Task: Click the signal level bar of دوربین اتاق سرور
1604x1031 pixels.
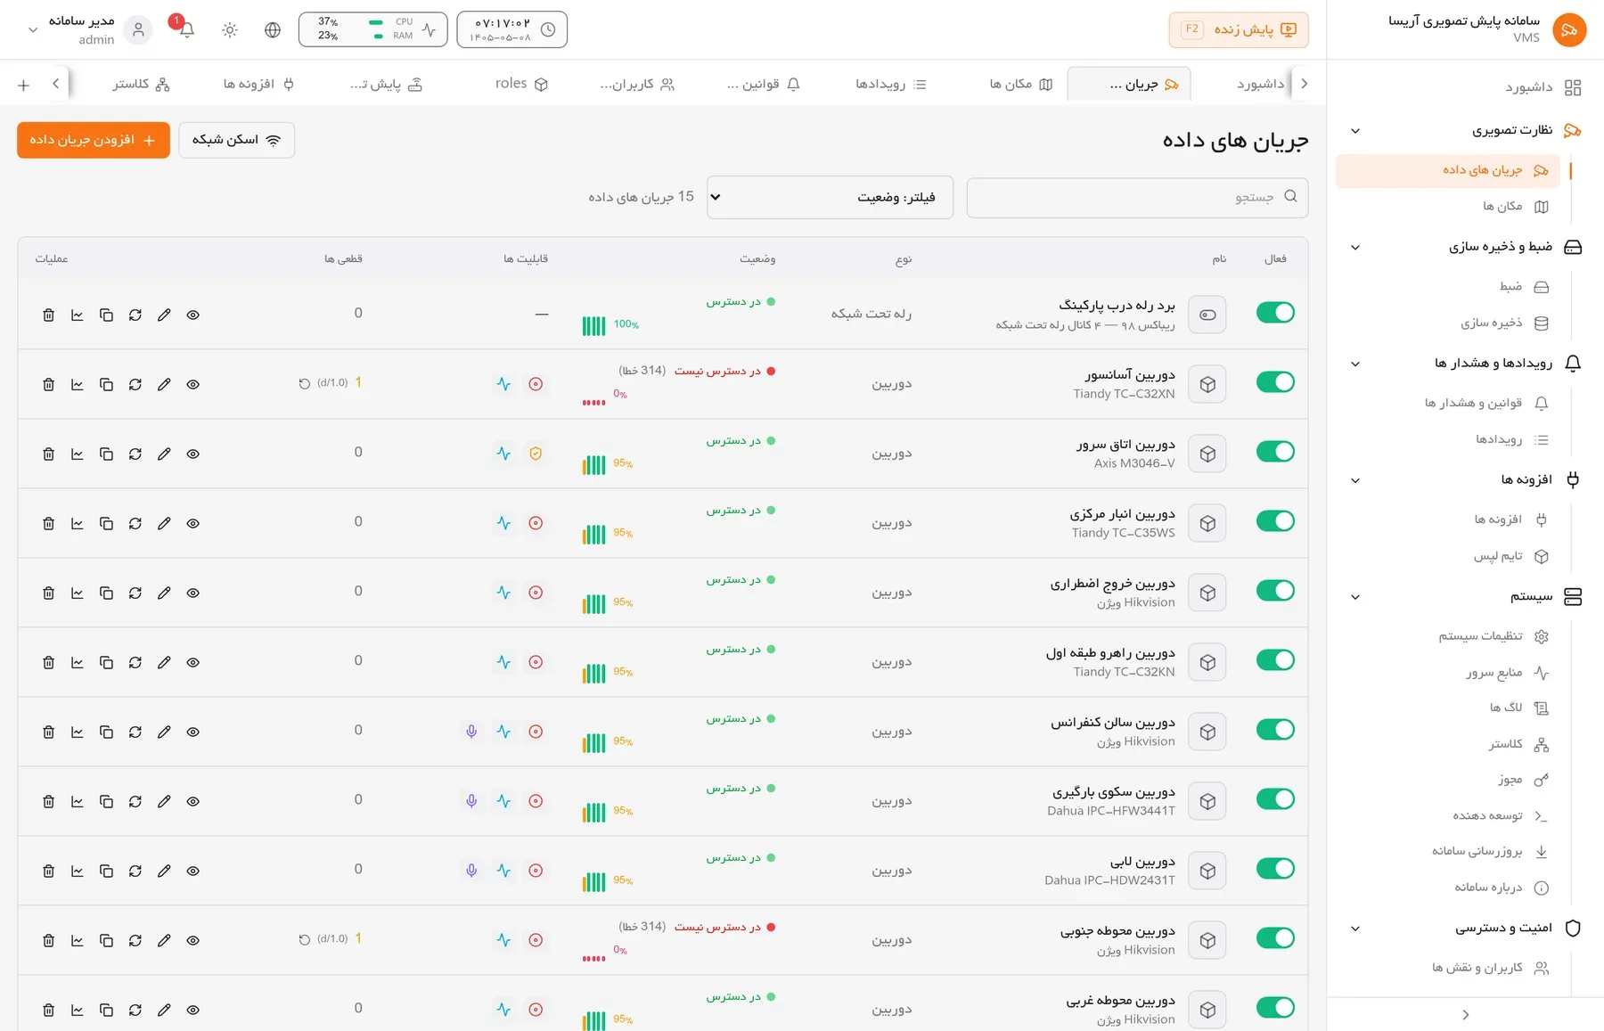Action: (593, 464)
